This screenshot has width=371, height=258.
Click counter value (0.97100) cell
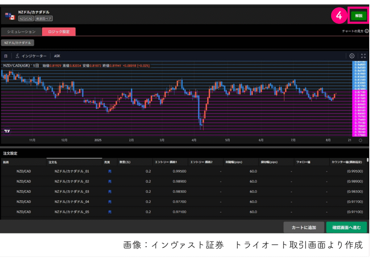coord(355,212)
